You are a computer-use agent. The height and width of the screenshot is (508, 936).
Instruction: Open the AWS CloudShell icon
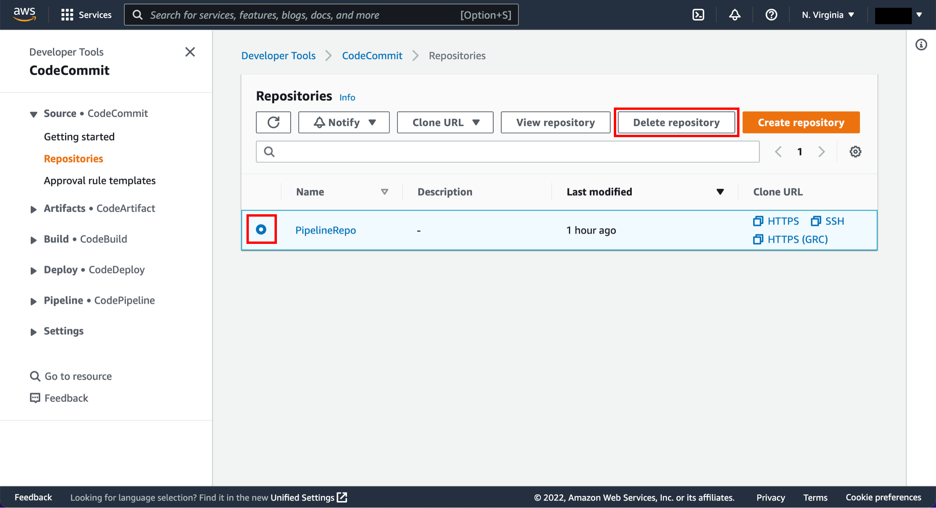[698, 15]
